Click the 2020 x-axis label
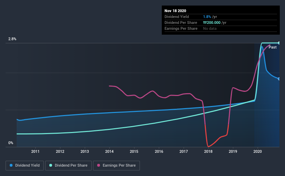The height and width of the screenshot is (176, 285). point(258,151)
